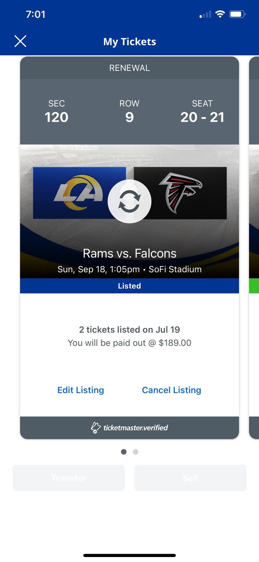Tap the Ticketmaster verified badge
Viewport: 259px width, 562px height.
(x=129, y=428)
